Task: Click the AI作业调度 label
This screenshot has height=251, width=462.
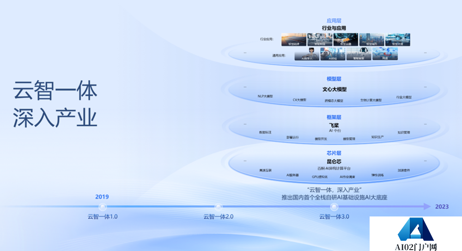Action: [x=347, y=177]
